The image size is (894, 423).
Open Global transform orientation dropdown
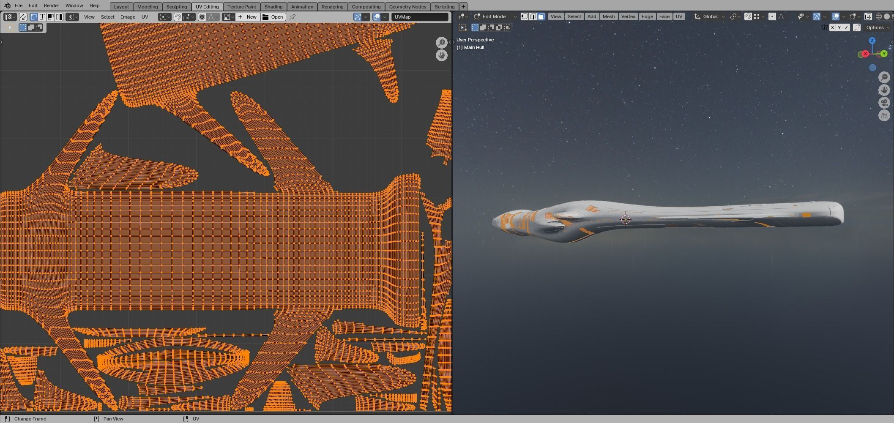[x=710, y=16]
